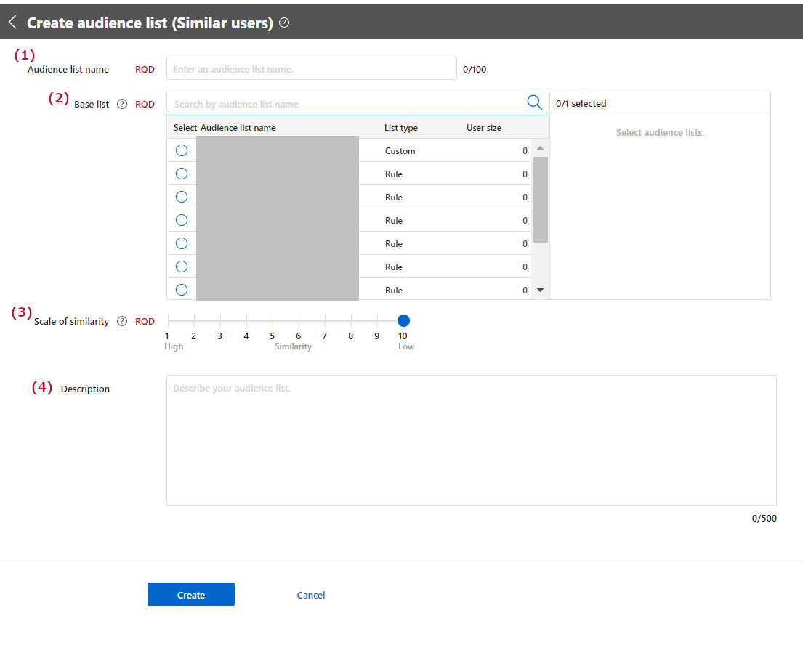Screen dimensions: 803x645
Task: Select the second Rule row radio button
Action: pyautogui.click(x=182, y=197)
